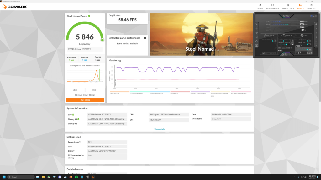Adjust Temp Limit slider in Afterburner

point(303,44)
